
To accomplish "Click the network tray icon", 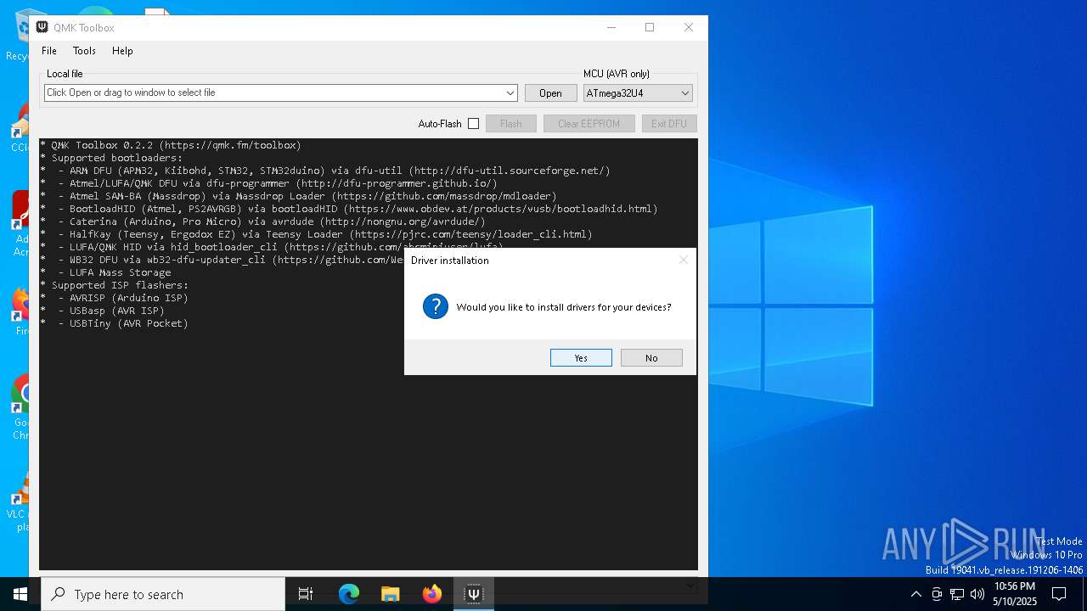I will 957,594.
